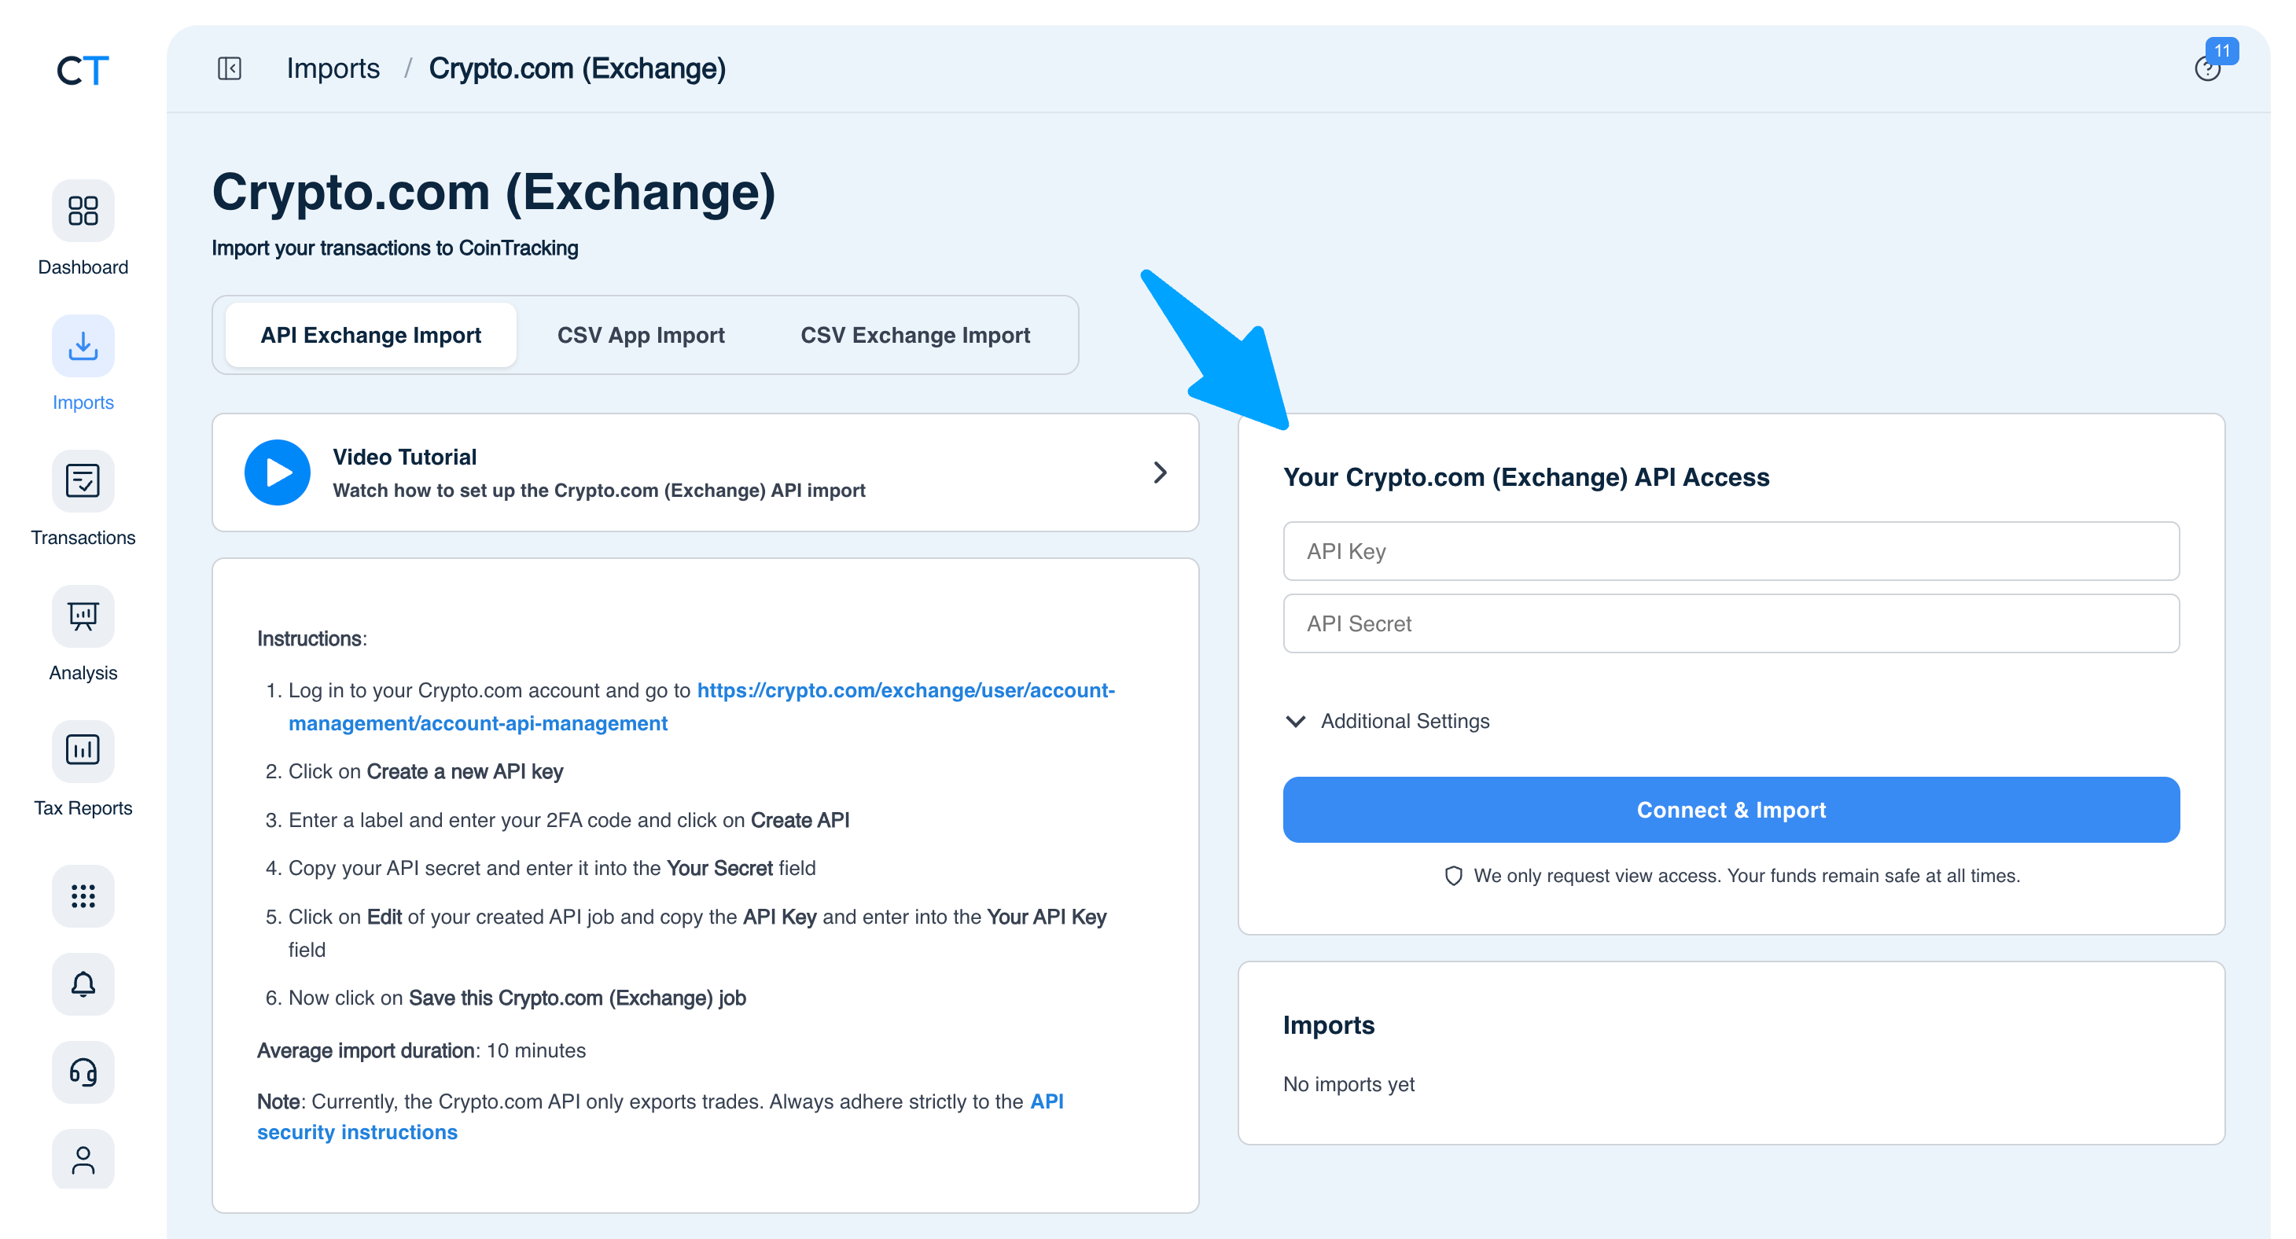Image resolution: width=2296 pixels, height=1239 pixels.
Task: Focus the API Key input field
Action: (1731, 551)
